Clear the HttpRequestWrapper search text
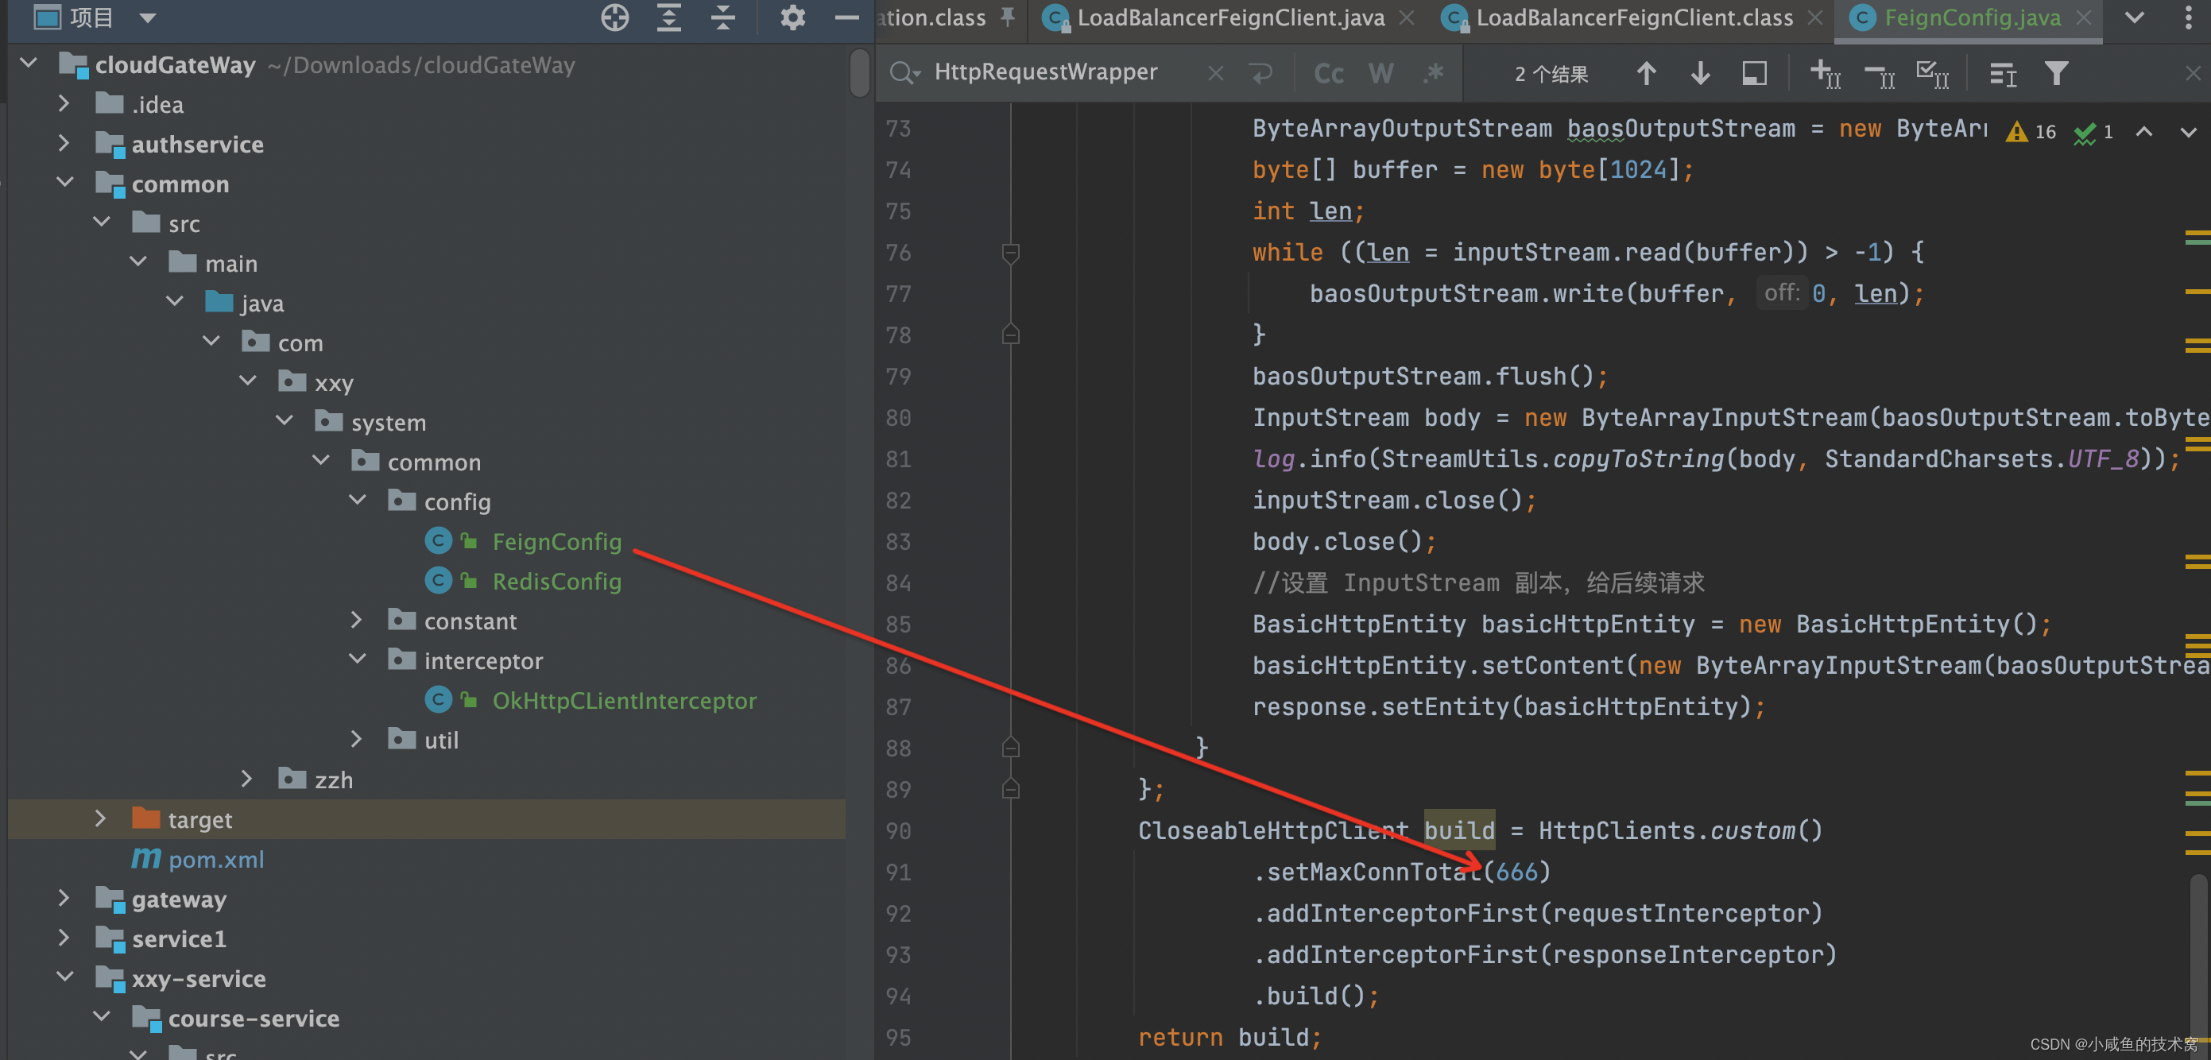 click(1215, 73)
